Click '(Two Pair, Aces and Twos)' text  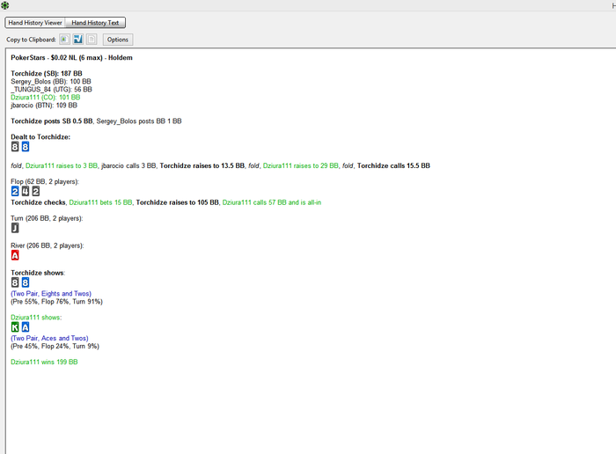(x=49, y=338)
